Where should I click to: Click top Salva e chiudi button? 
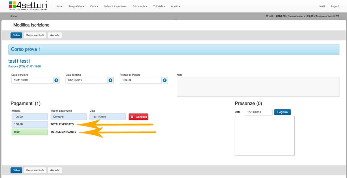(35, 35)
